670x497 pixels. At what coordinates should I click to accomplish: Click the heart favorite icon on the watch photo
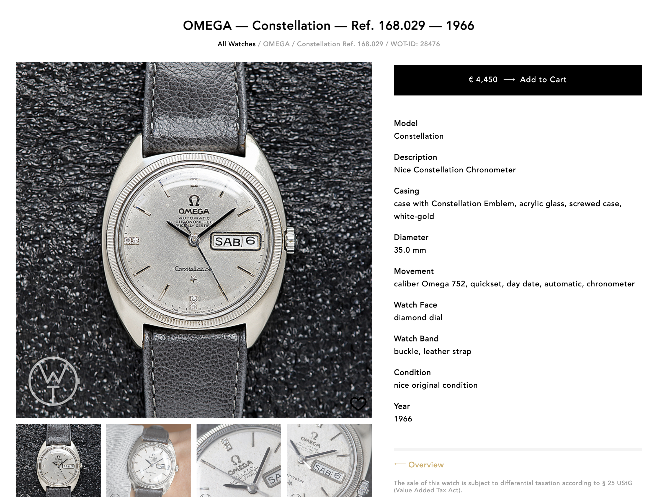358,403
